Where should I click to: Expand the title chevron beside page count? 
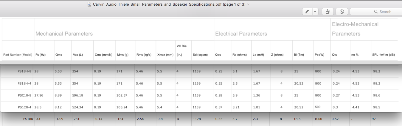click(x=249, y=4)
